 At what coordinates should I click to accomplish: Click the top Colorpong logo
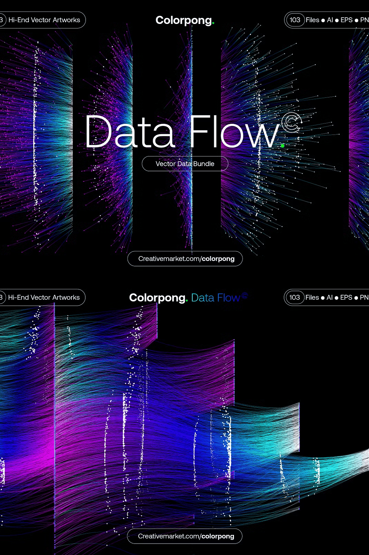(x=185, y=20)
